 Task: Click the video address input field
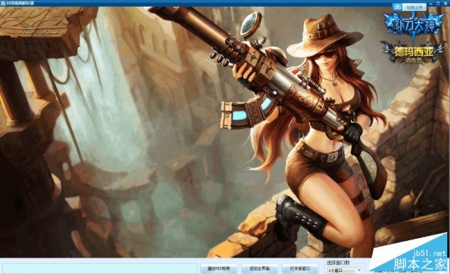[100, 269]
